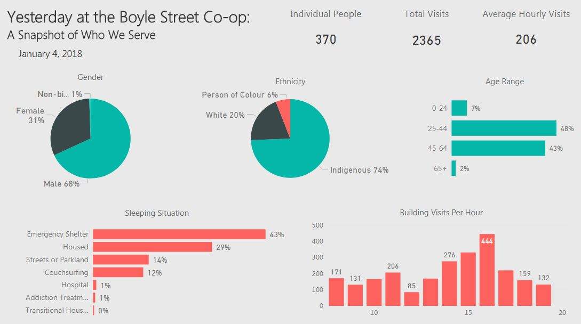Select the 206 visits column
This screenshot has width=581, height=324.
[x=393, y=289]
